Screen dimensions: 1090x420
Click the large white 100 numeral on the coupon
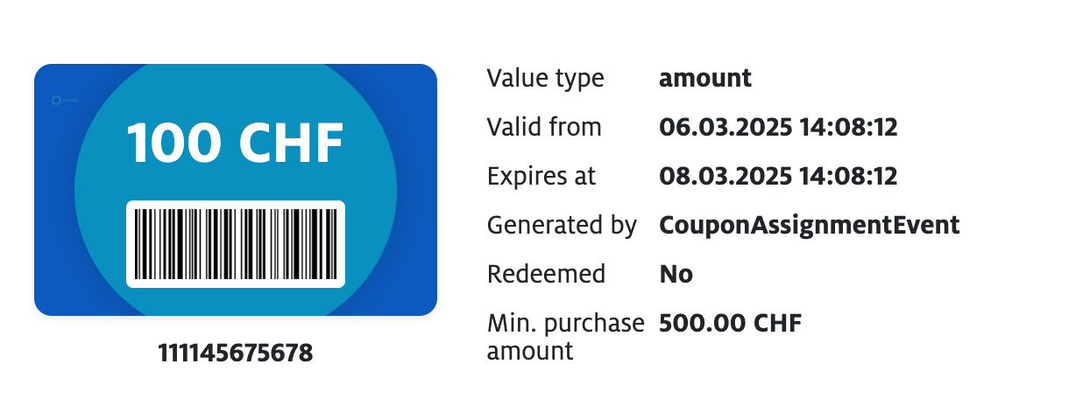pos(172,143)
